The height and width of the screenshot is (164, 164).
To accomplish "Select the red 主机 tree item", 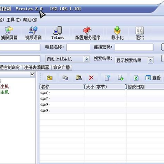I will [x=5, y=87].
